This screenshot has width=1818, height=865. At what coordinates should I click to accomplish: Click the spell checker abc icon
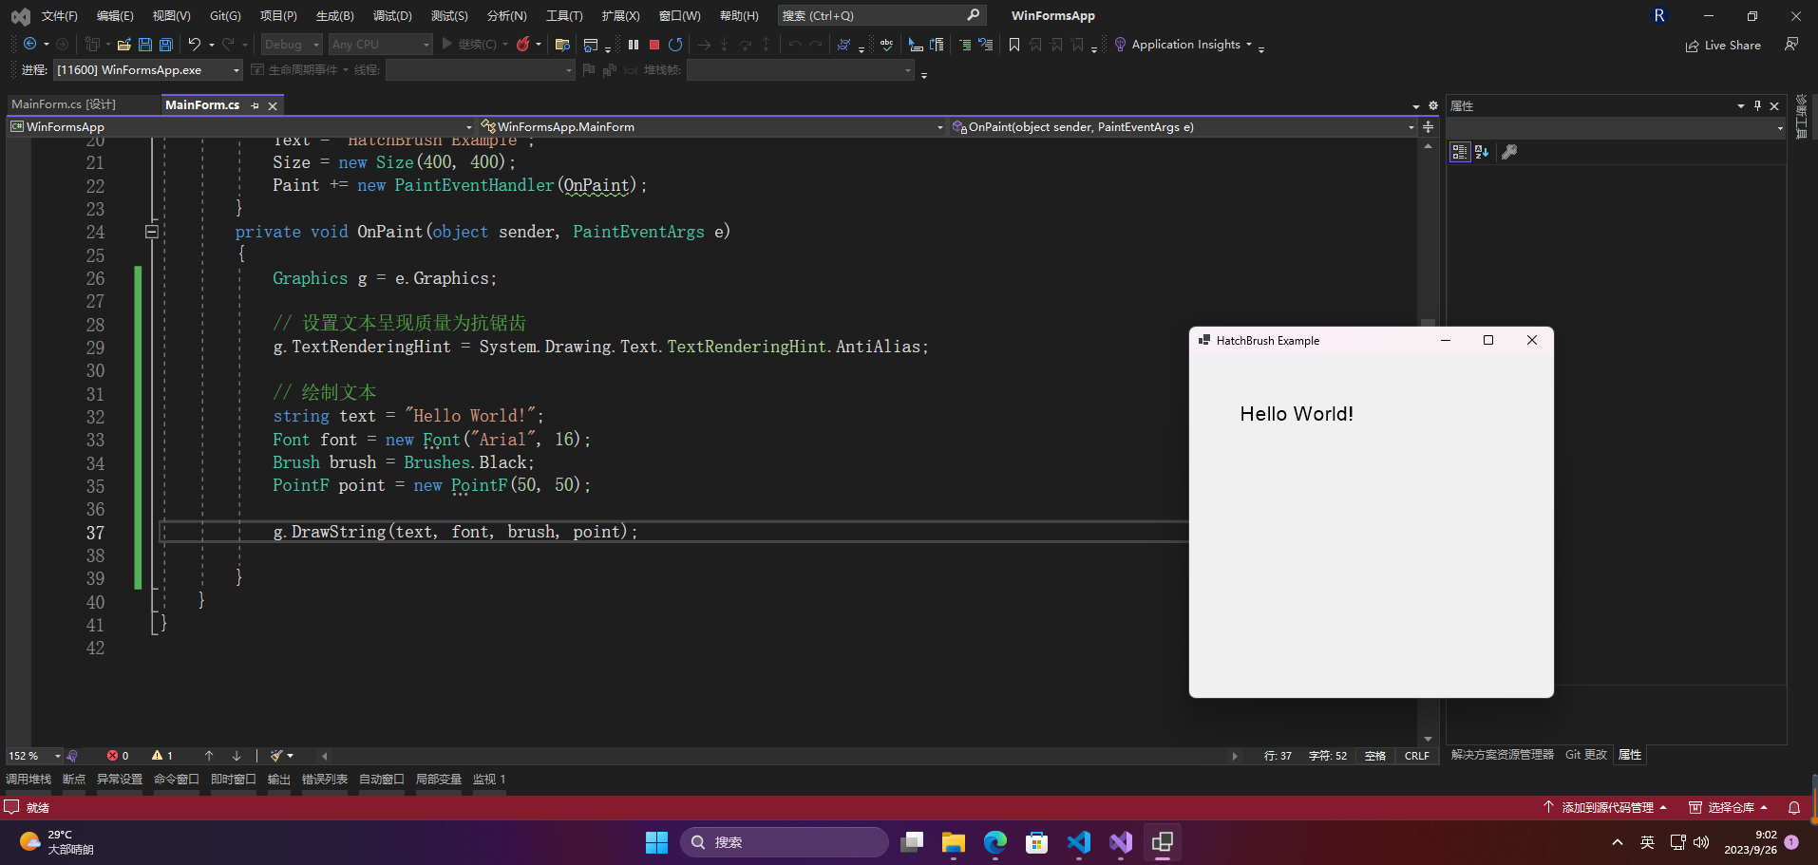[x=886, y=44]
